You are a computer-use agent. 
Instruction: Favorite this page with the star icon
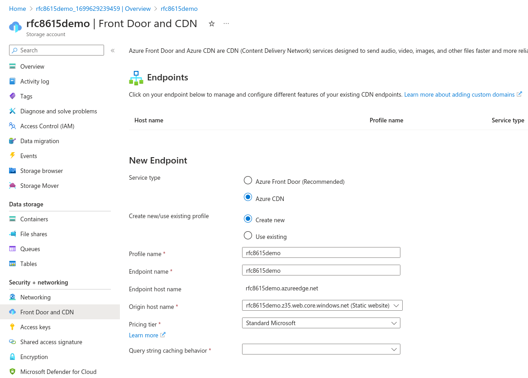212,23
